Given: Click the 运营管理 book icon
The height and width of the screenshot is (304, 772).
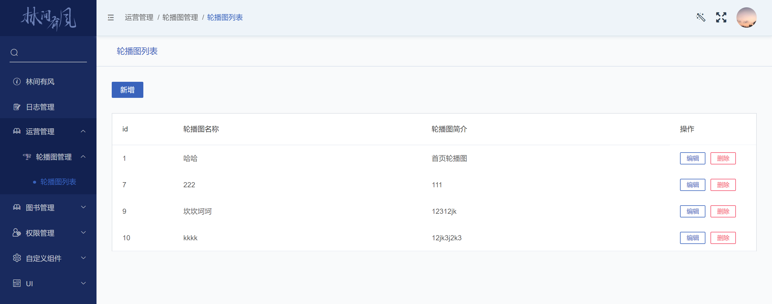Looking at the screenshot, I should pyautogui.click(x=17, y=131).
